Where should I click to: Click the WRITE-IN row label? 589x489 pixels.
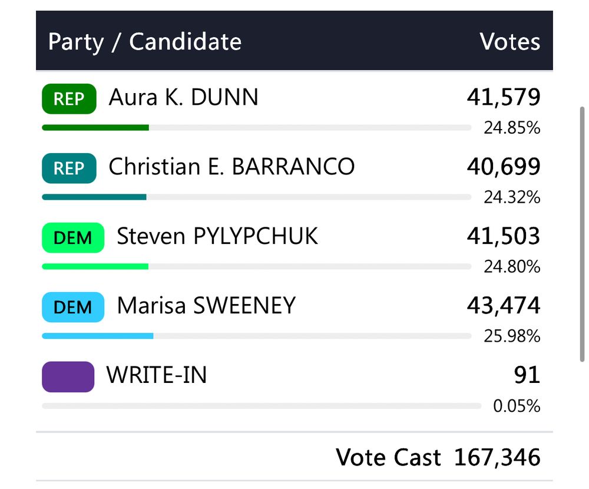coord(157,375)
